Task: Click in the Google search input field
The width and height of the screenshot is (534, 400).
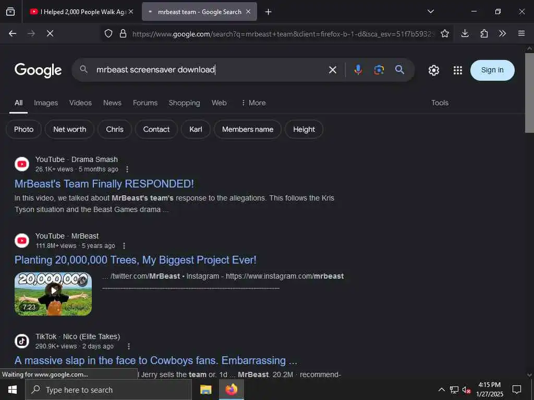Action: coord(208,70)
